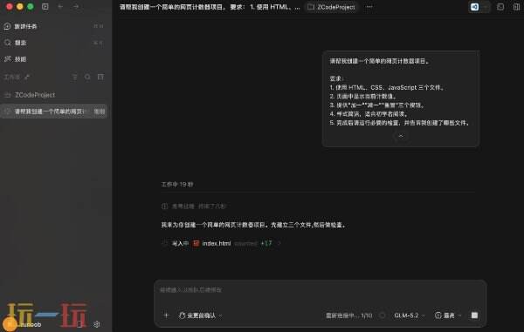This screenshot has width=524, height=332.
Task: Open the GLM-5.2 model dropdown
Action: [409, 315]
